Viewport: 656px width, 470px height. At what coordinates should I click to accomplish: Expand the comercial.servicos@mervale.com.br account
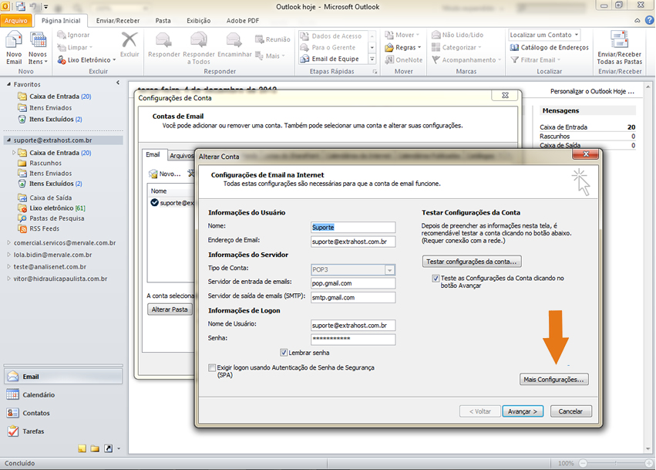tap(8, 242)
